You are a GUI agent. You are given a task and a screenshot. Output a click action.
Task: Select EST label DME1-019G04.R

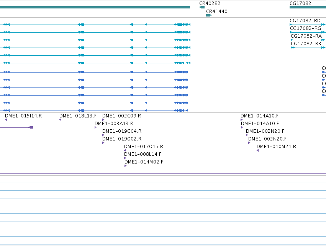pyautogui.click(x=122, y=131)
